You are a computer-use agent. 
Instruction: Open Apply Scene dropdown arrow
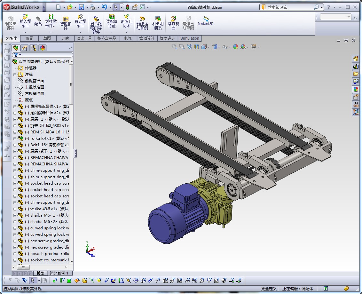[248, 47]
